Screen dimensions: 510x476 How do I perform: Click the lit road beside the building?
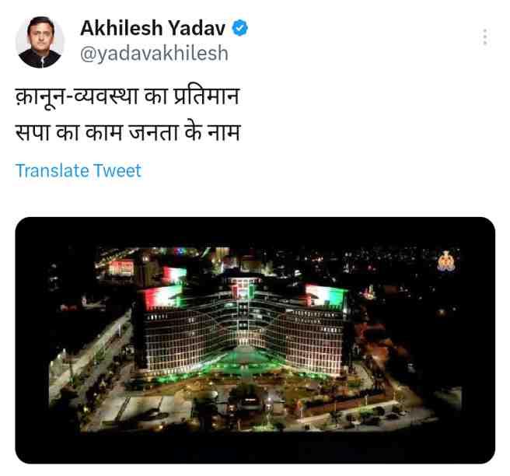click(89, 352)
